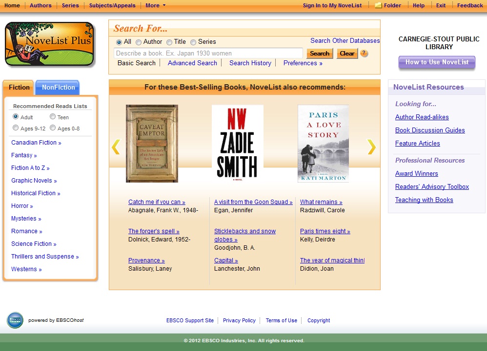
Task: Open Readers' Advisory Toolbox link
Action: point(432,187)
